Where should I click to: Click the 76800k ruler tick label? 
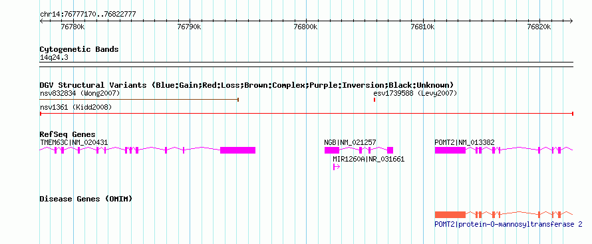pyautogui.click(x=306, y=27)
